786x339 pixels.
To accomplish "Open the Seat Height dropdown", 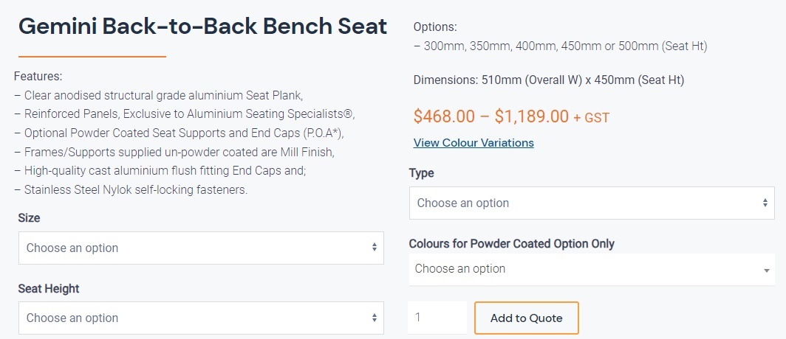I will (200, 318).
